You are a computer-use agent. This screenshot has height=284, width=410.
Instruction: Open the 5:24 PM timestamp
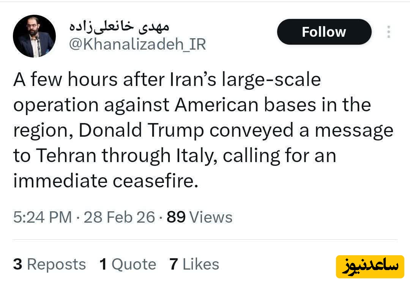(42, 217)
